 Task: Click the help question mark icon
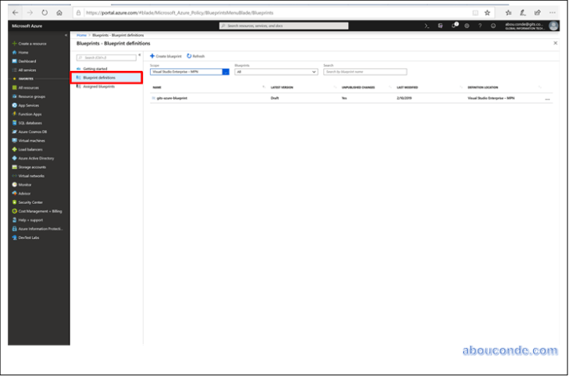click(480, 25)
